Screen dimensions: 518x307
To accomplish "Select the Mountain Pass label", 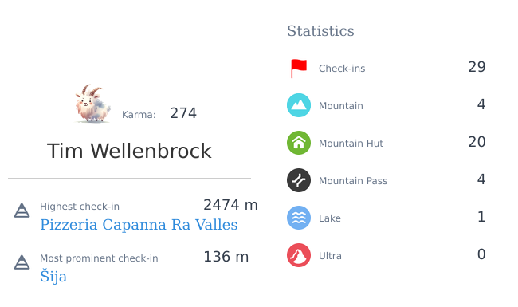I will (353, 181).
